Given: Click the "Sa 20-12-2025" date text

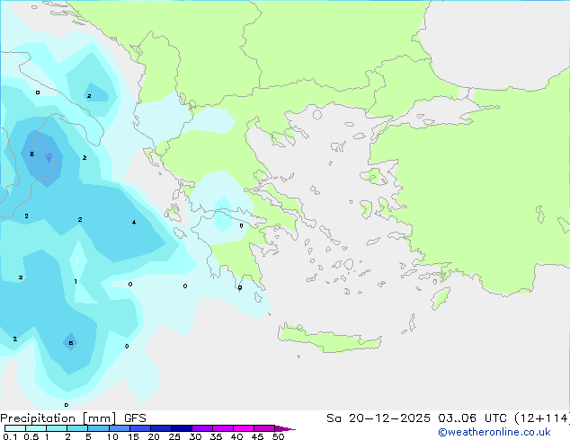Looking at the screenshot, I should click(379, 418).
